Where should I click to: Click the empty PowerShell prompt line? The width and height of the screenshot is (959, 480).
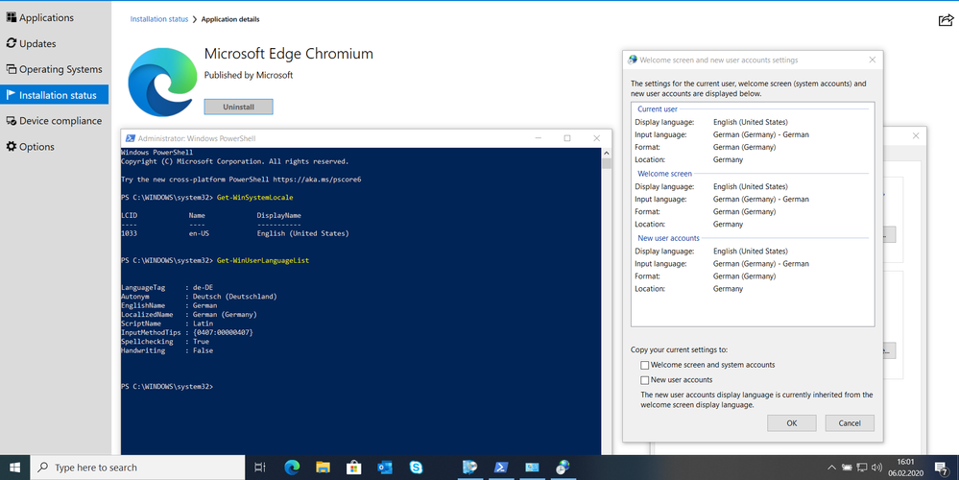167,387
